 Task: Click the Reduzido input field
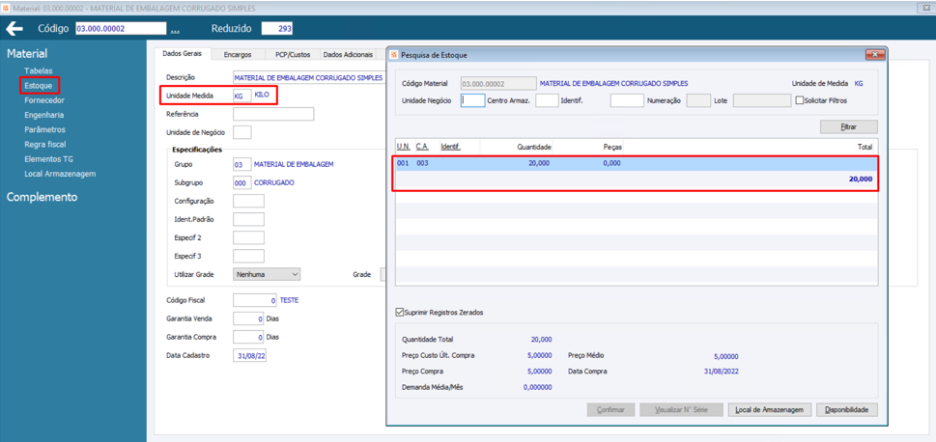point(276,29)
